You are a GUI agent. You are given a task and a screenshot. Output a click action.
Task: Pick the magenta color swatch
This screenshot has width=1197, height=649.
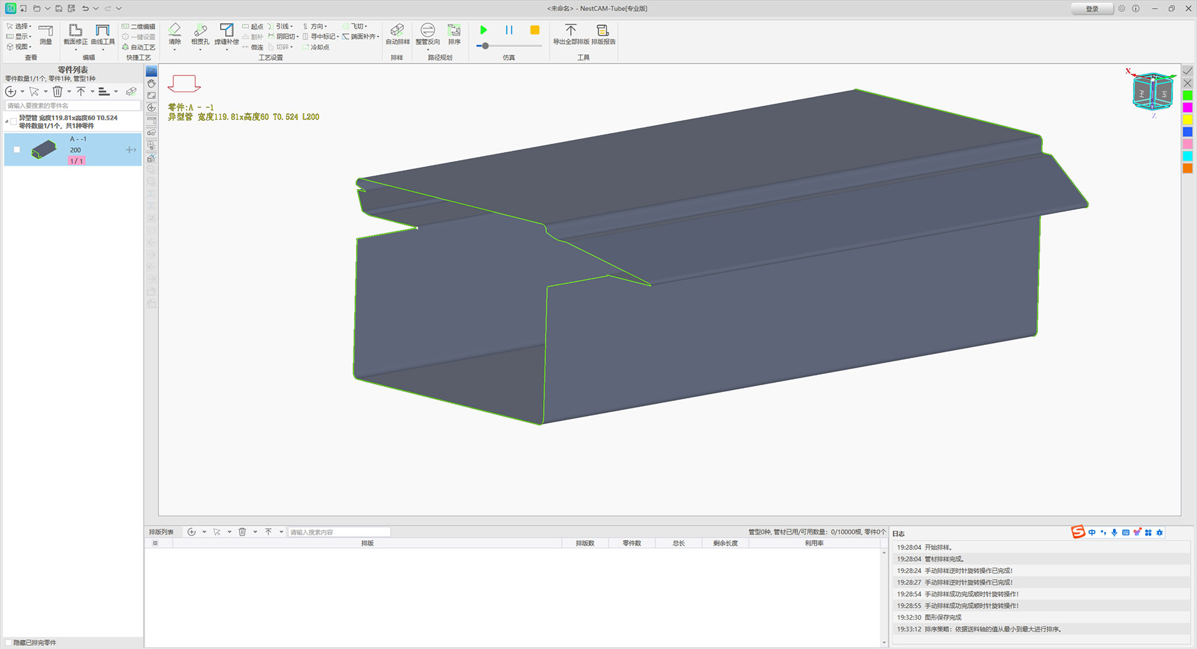point(1188,107)
